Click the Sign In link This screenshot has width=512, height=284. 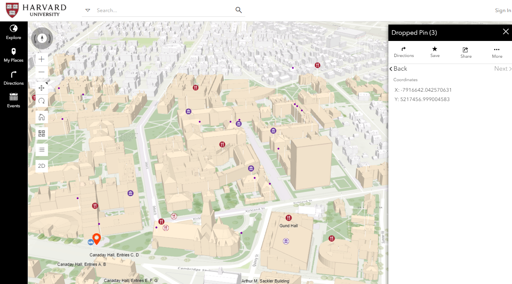502,10
